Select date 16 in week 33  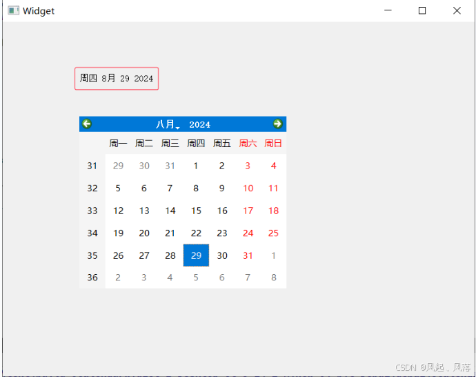click(222, 211)
